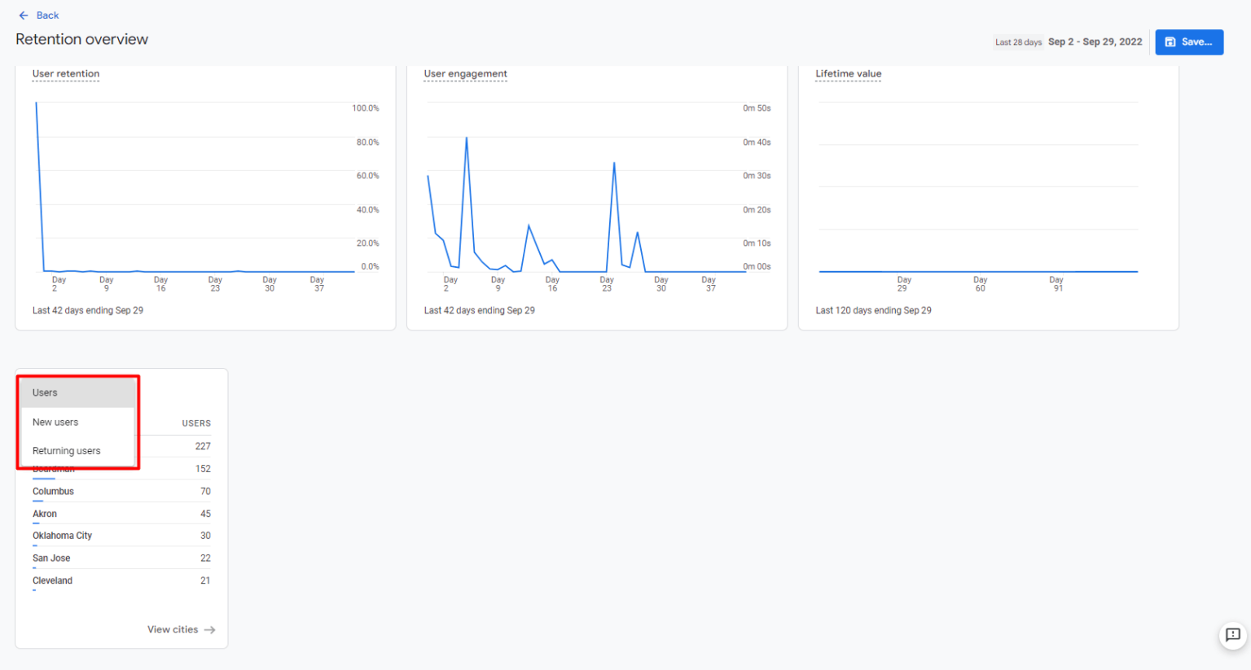Choose New users in the dropdown list
This screenshot has width=1251, height=670.
[x=77, y=422]
